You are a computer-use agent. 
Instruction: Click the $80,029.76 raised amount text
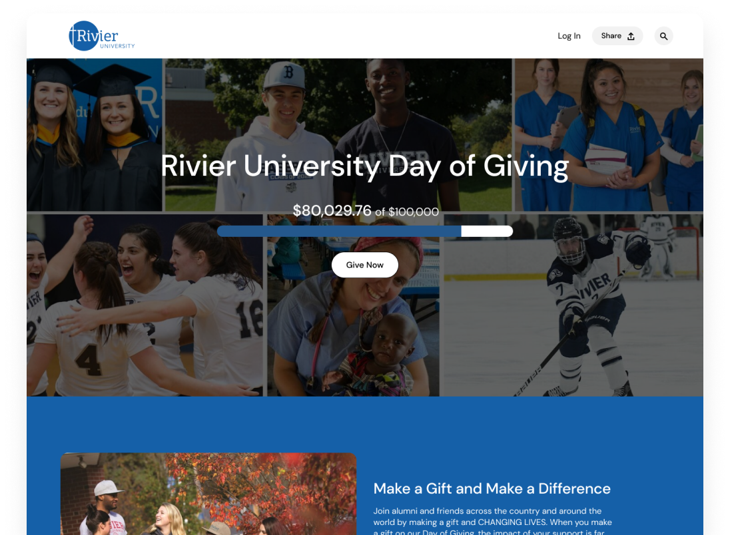pos(332,211)
